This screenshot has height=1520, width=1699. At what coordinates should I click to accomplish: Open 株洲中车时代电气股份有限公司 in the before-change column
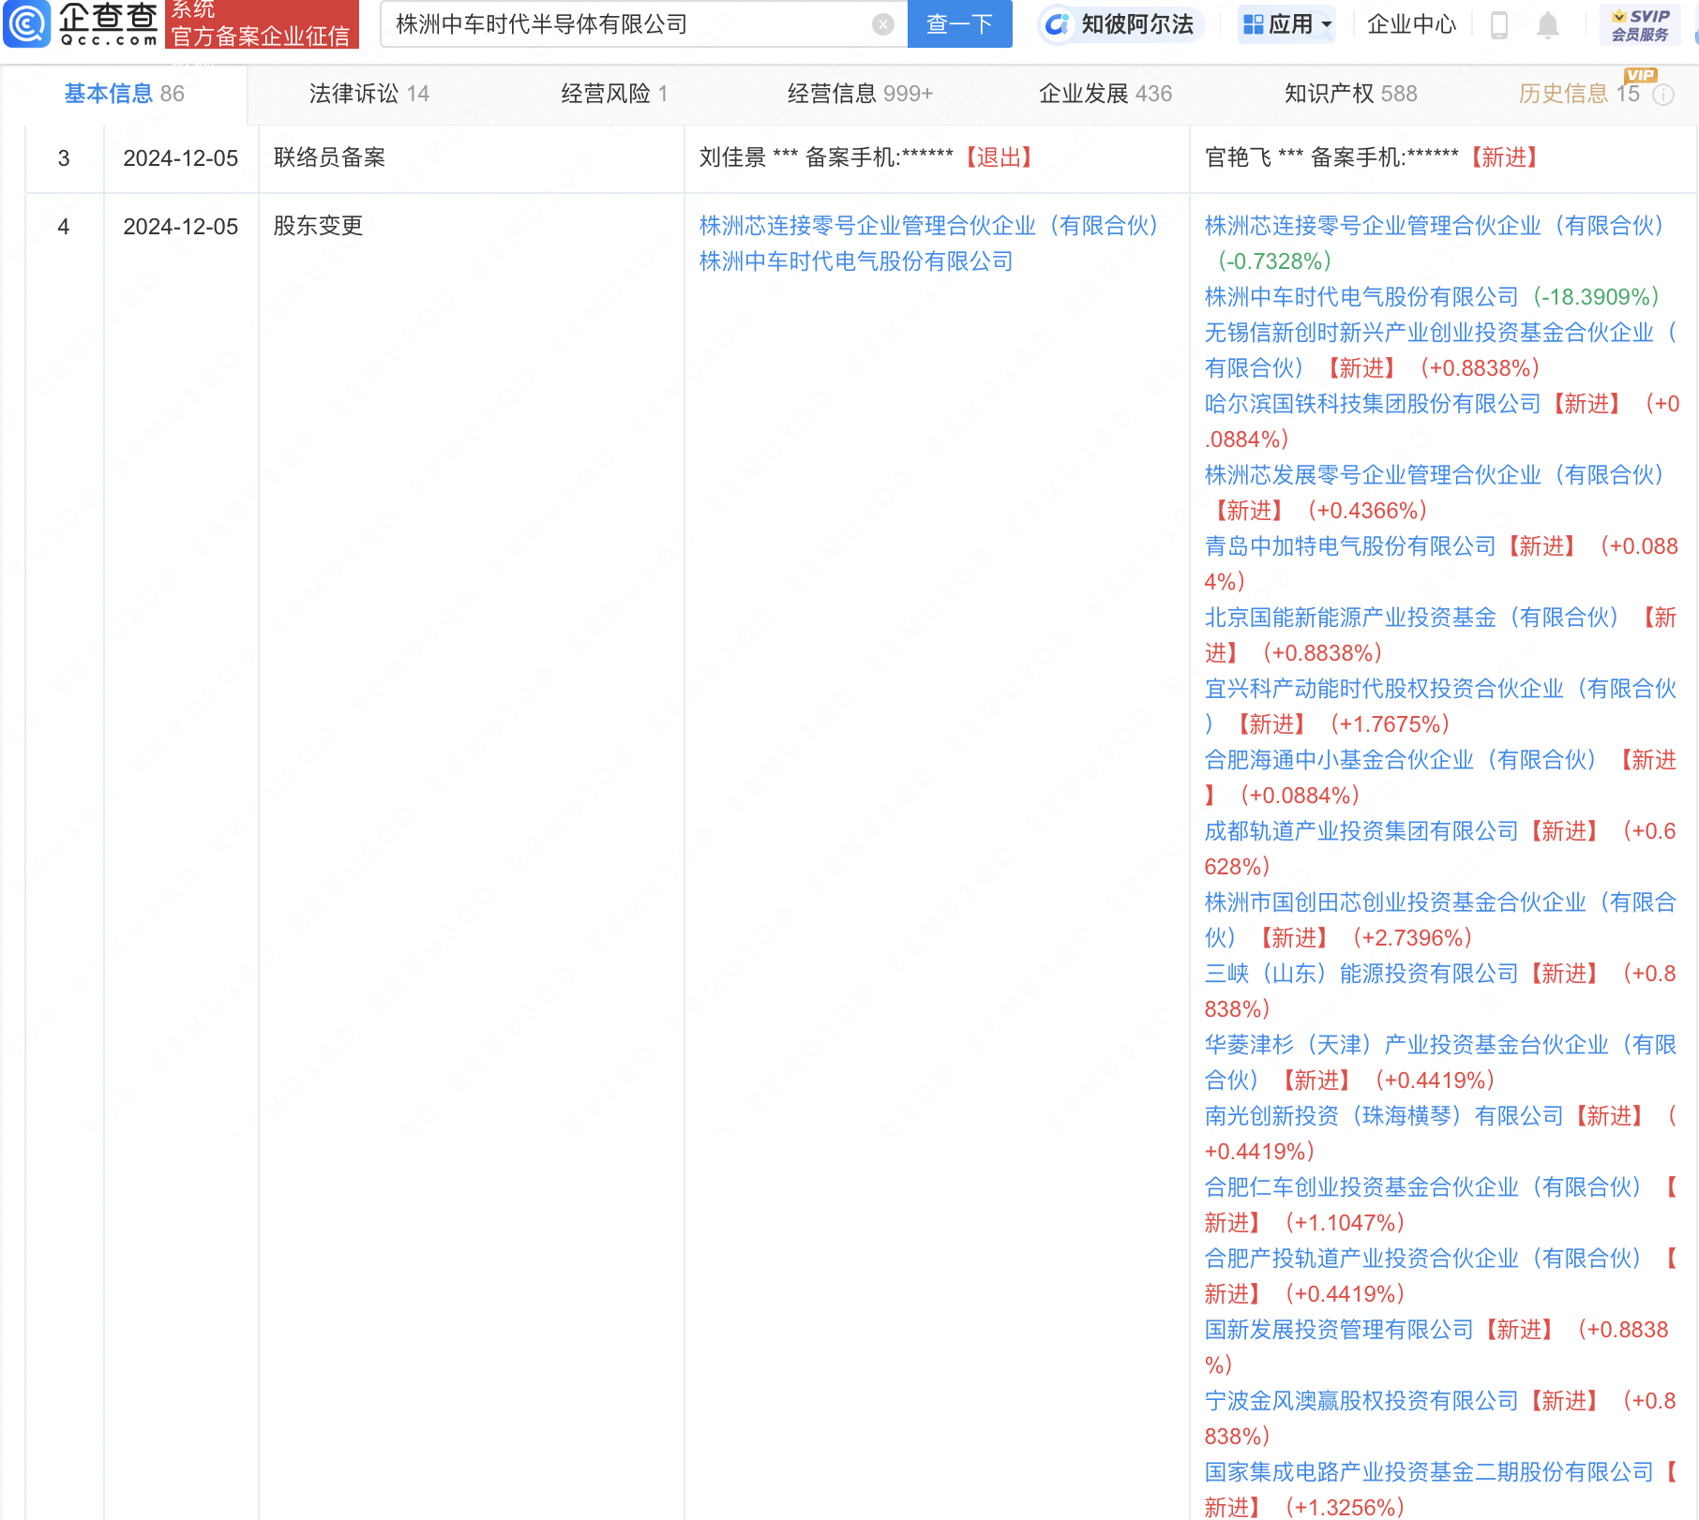point(856,261)
